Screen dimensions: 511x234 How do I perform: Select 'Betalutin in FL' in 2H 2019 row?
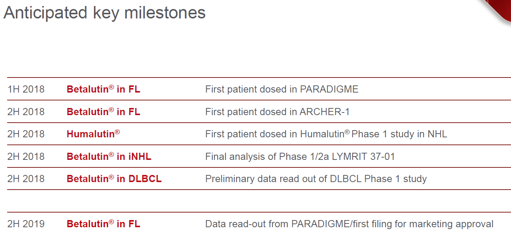pos(103,224)
